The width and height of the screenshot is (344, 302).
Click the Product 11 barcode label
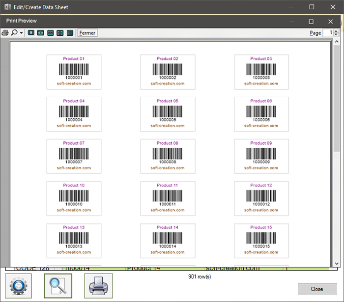[x=168, y=198]
